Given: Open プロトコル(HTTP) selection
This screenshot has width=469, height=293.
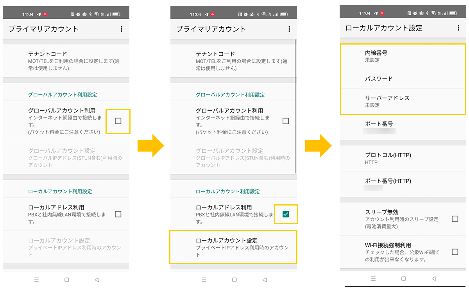Looking at the screenshot, I should 403,158.
